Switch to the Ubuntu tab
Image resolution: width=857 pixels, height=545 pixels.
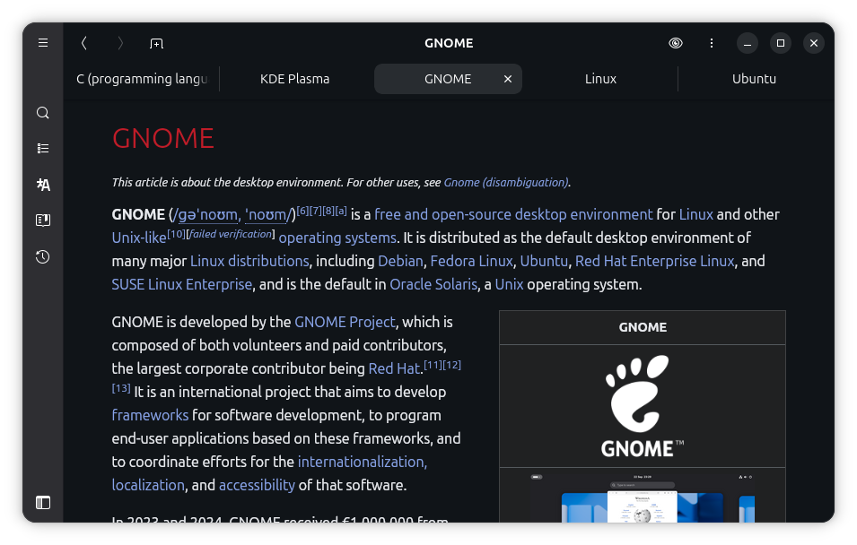coord(754,79)
